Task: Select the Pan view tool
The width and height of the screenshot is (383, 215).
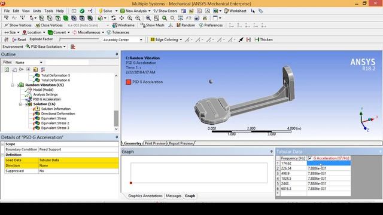Action: 121,18
